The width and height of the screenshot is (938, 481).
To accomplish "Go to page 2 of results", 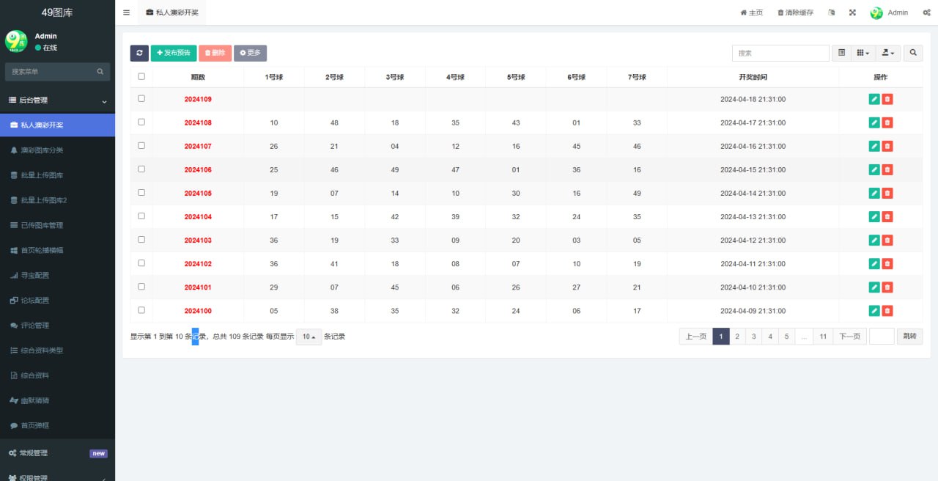I will [x=737, y=337].
